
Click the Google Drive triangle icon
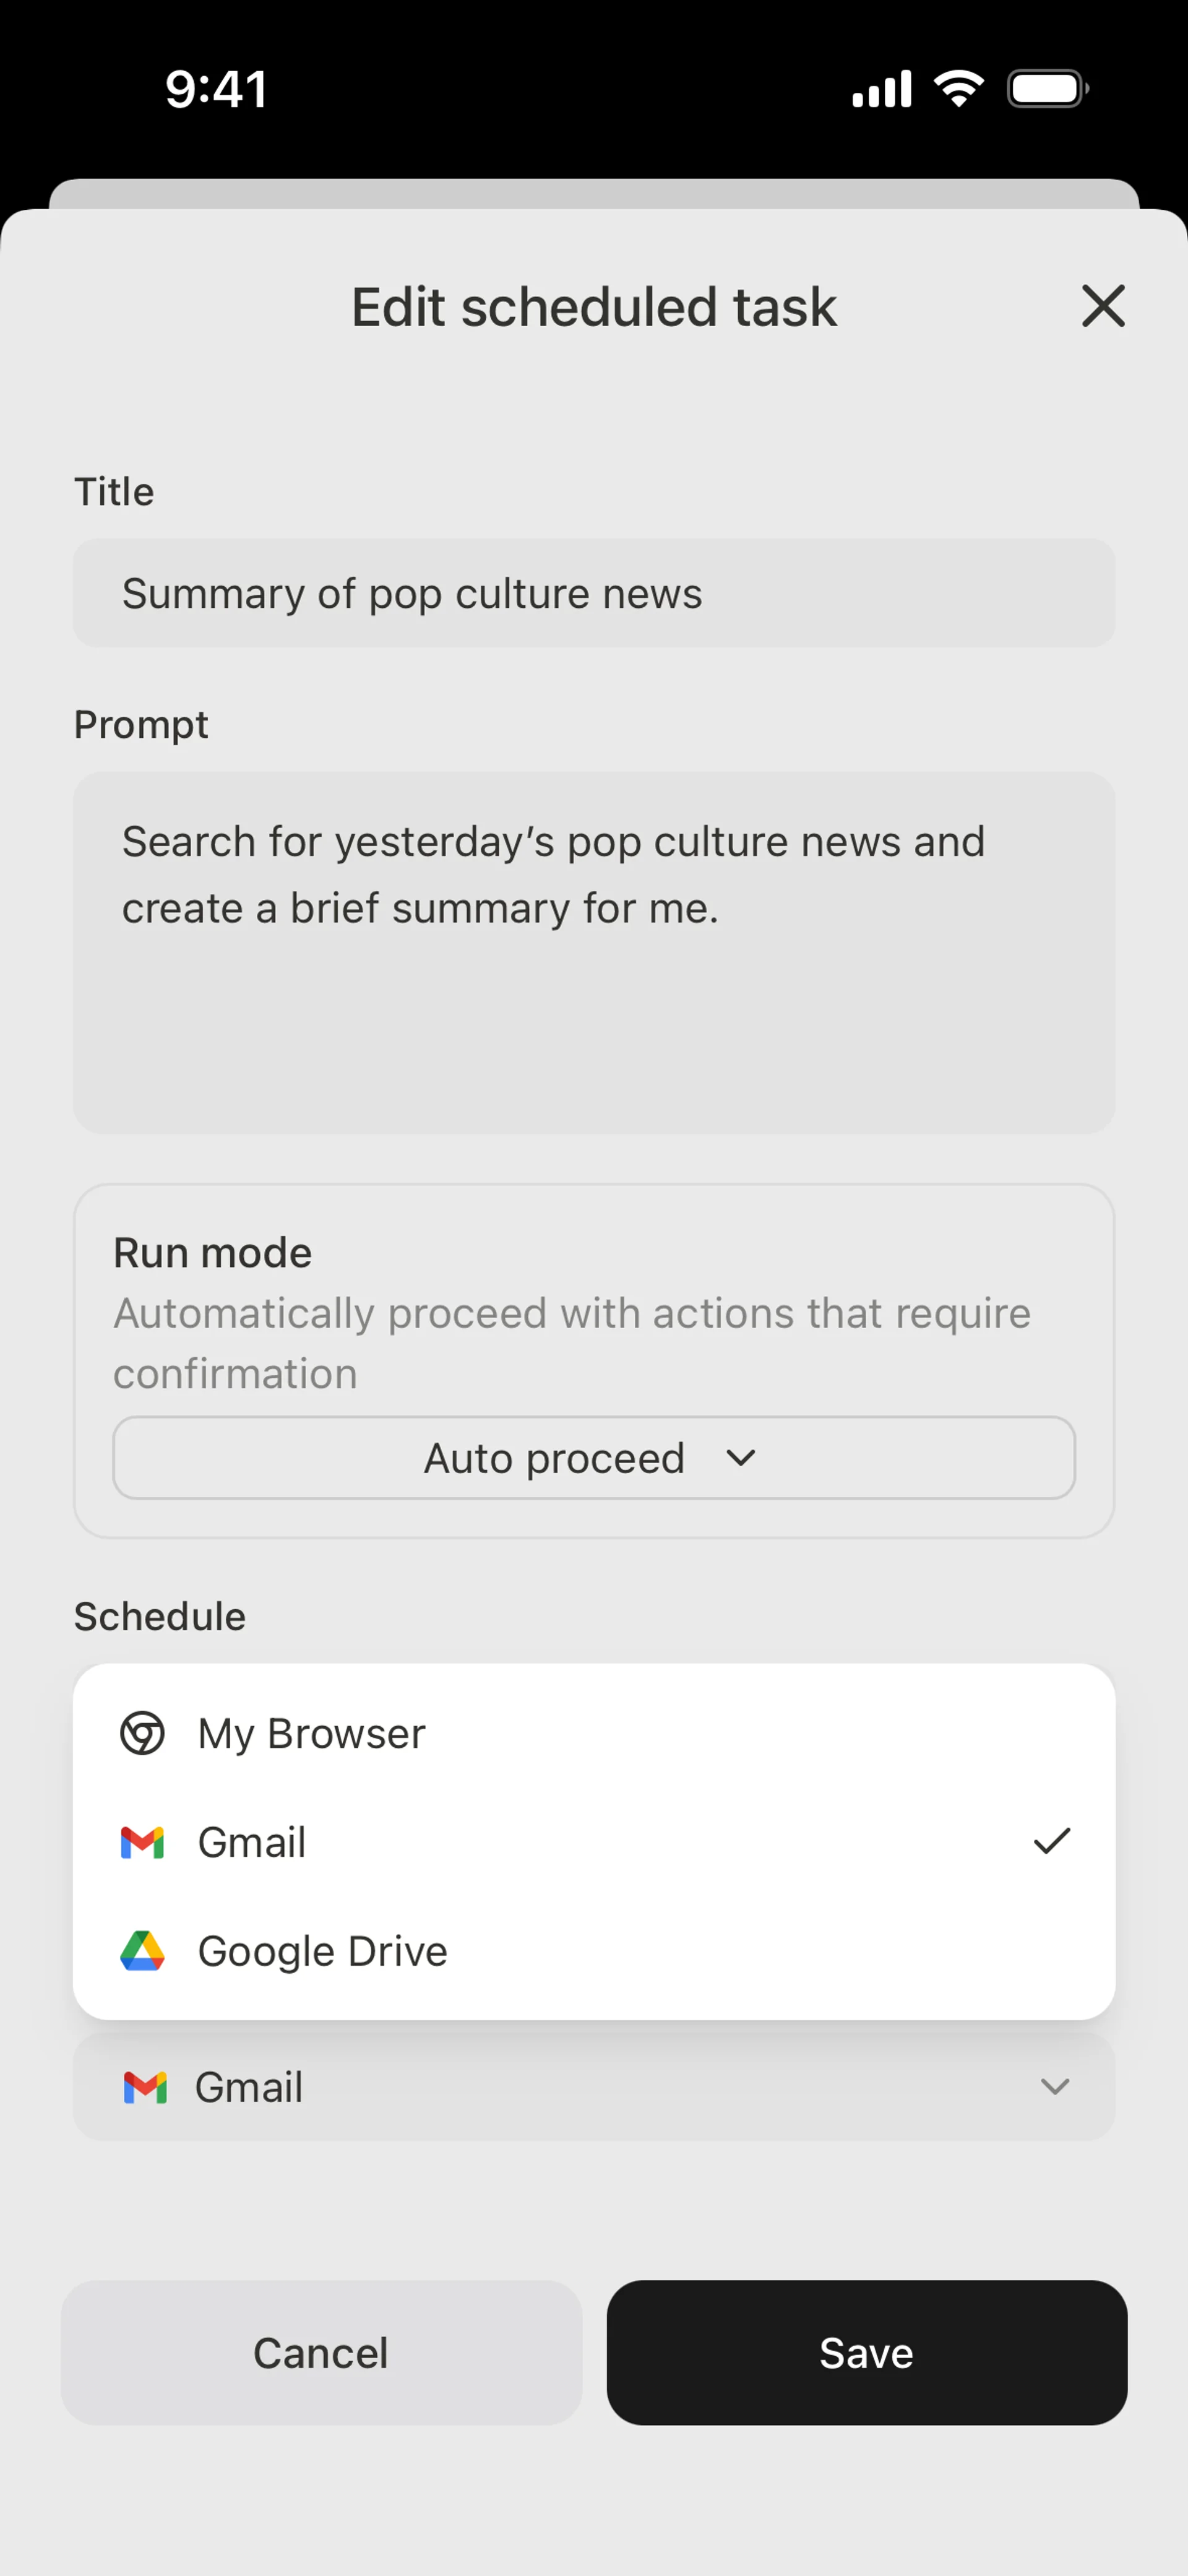(x=142, y=1951)
